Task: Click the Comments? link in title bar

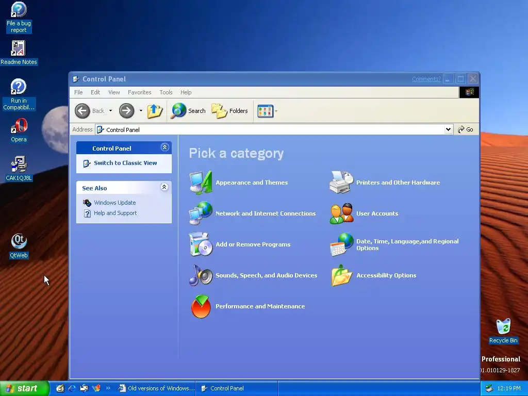Action: coord(426,79)
